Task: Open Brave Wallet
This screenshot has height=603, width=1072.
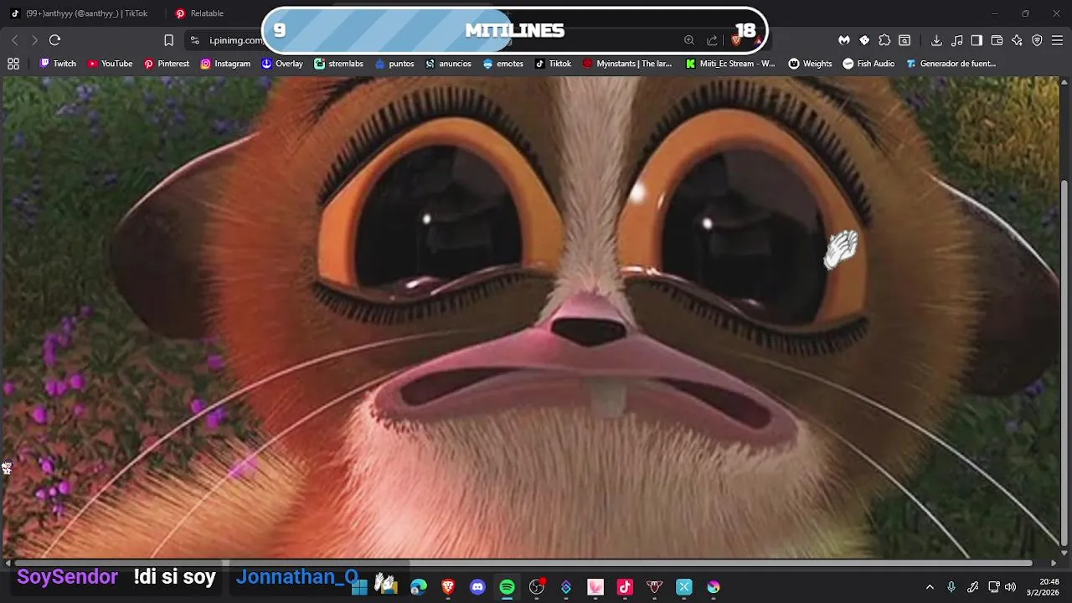Action: point(997,40)
